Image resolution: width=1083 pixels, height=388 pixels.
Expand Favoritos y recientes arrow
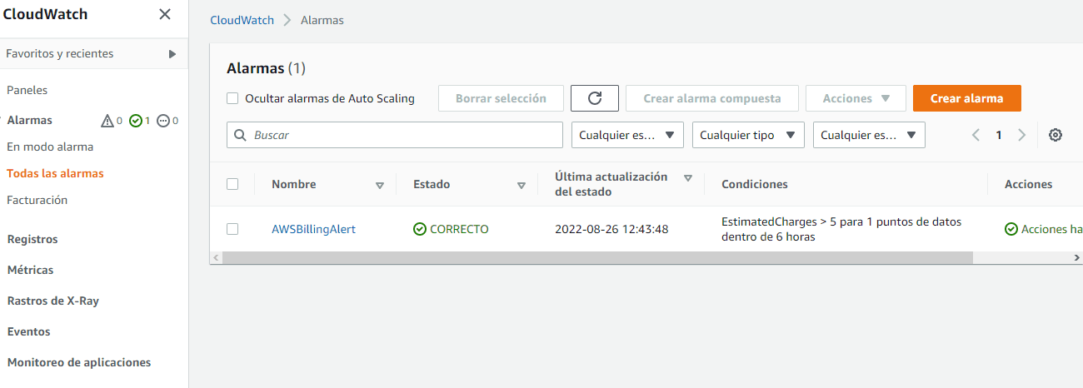tap(172, 54)
